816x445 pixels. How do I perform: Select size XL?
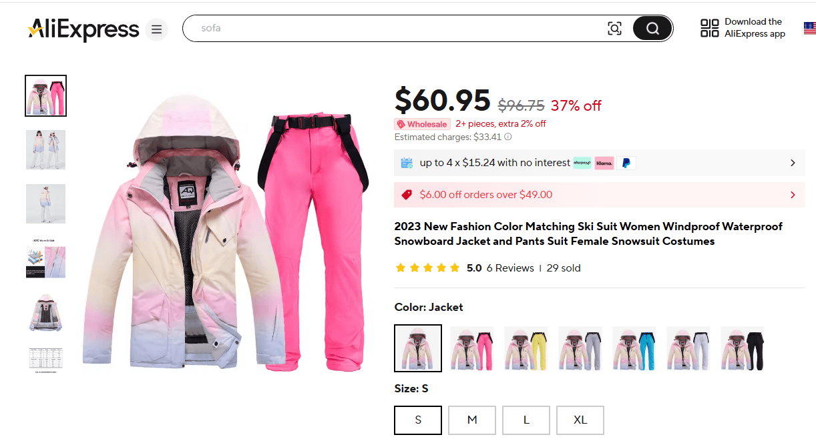580,420
